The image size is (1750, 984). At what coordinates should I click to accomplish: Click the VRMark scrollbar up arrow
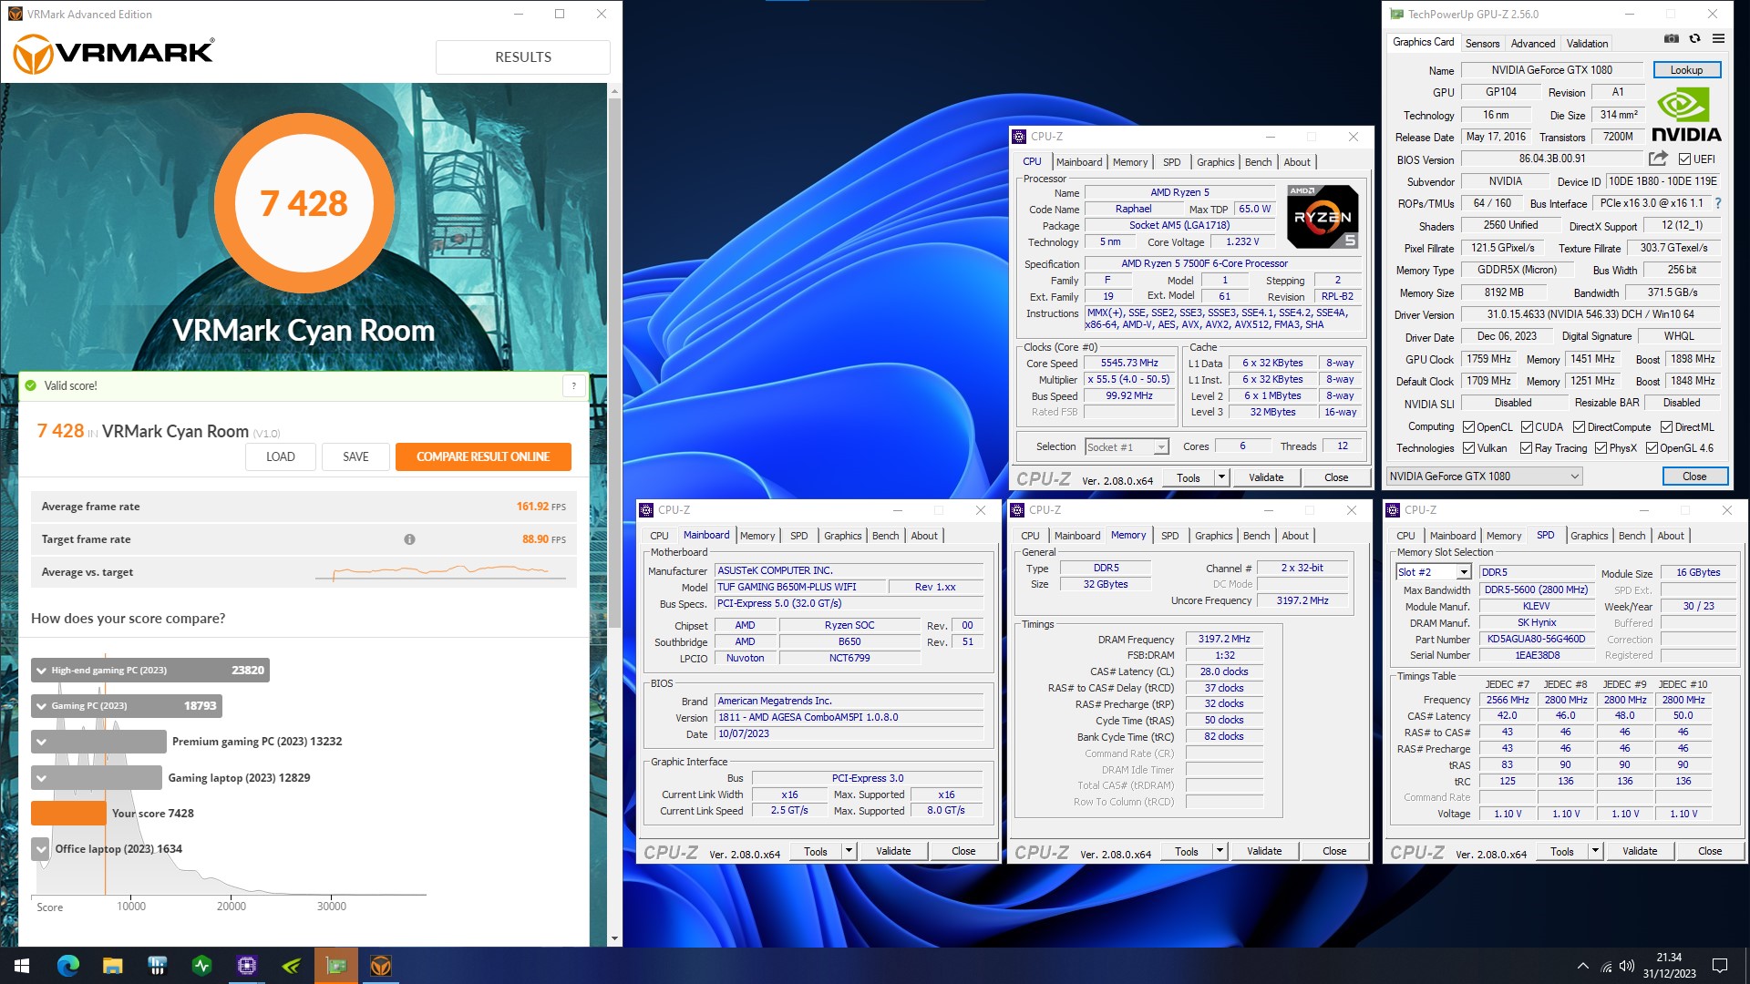(x=615, y=91)
